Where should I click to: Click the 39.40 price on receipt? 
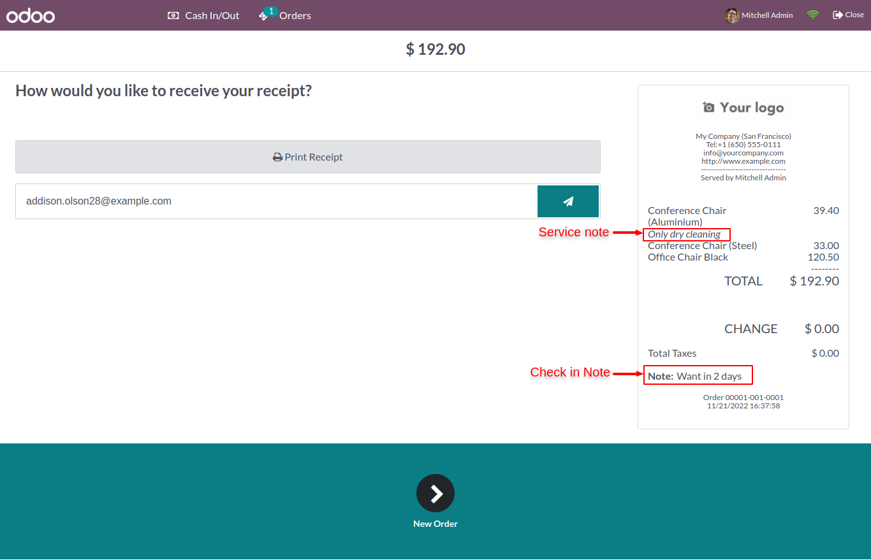(x=826, y=210)
